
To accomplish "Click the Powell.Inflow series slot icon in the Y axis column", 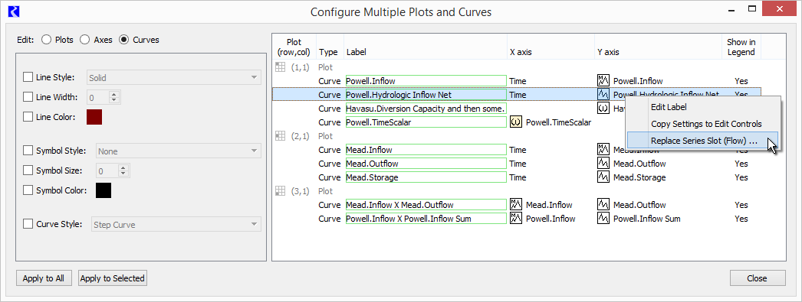I will tap(603, 80).
